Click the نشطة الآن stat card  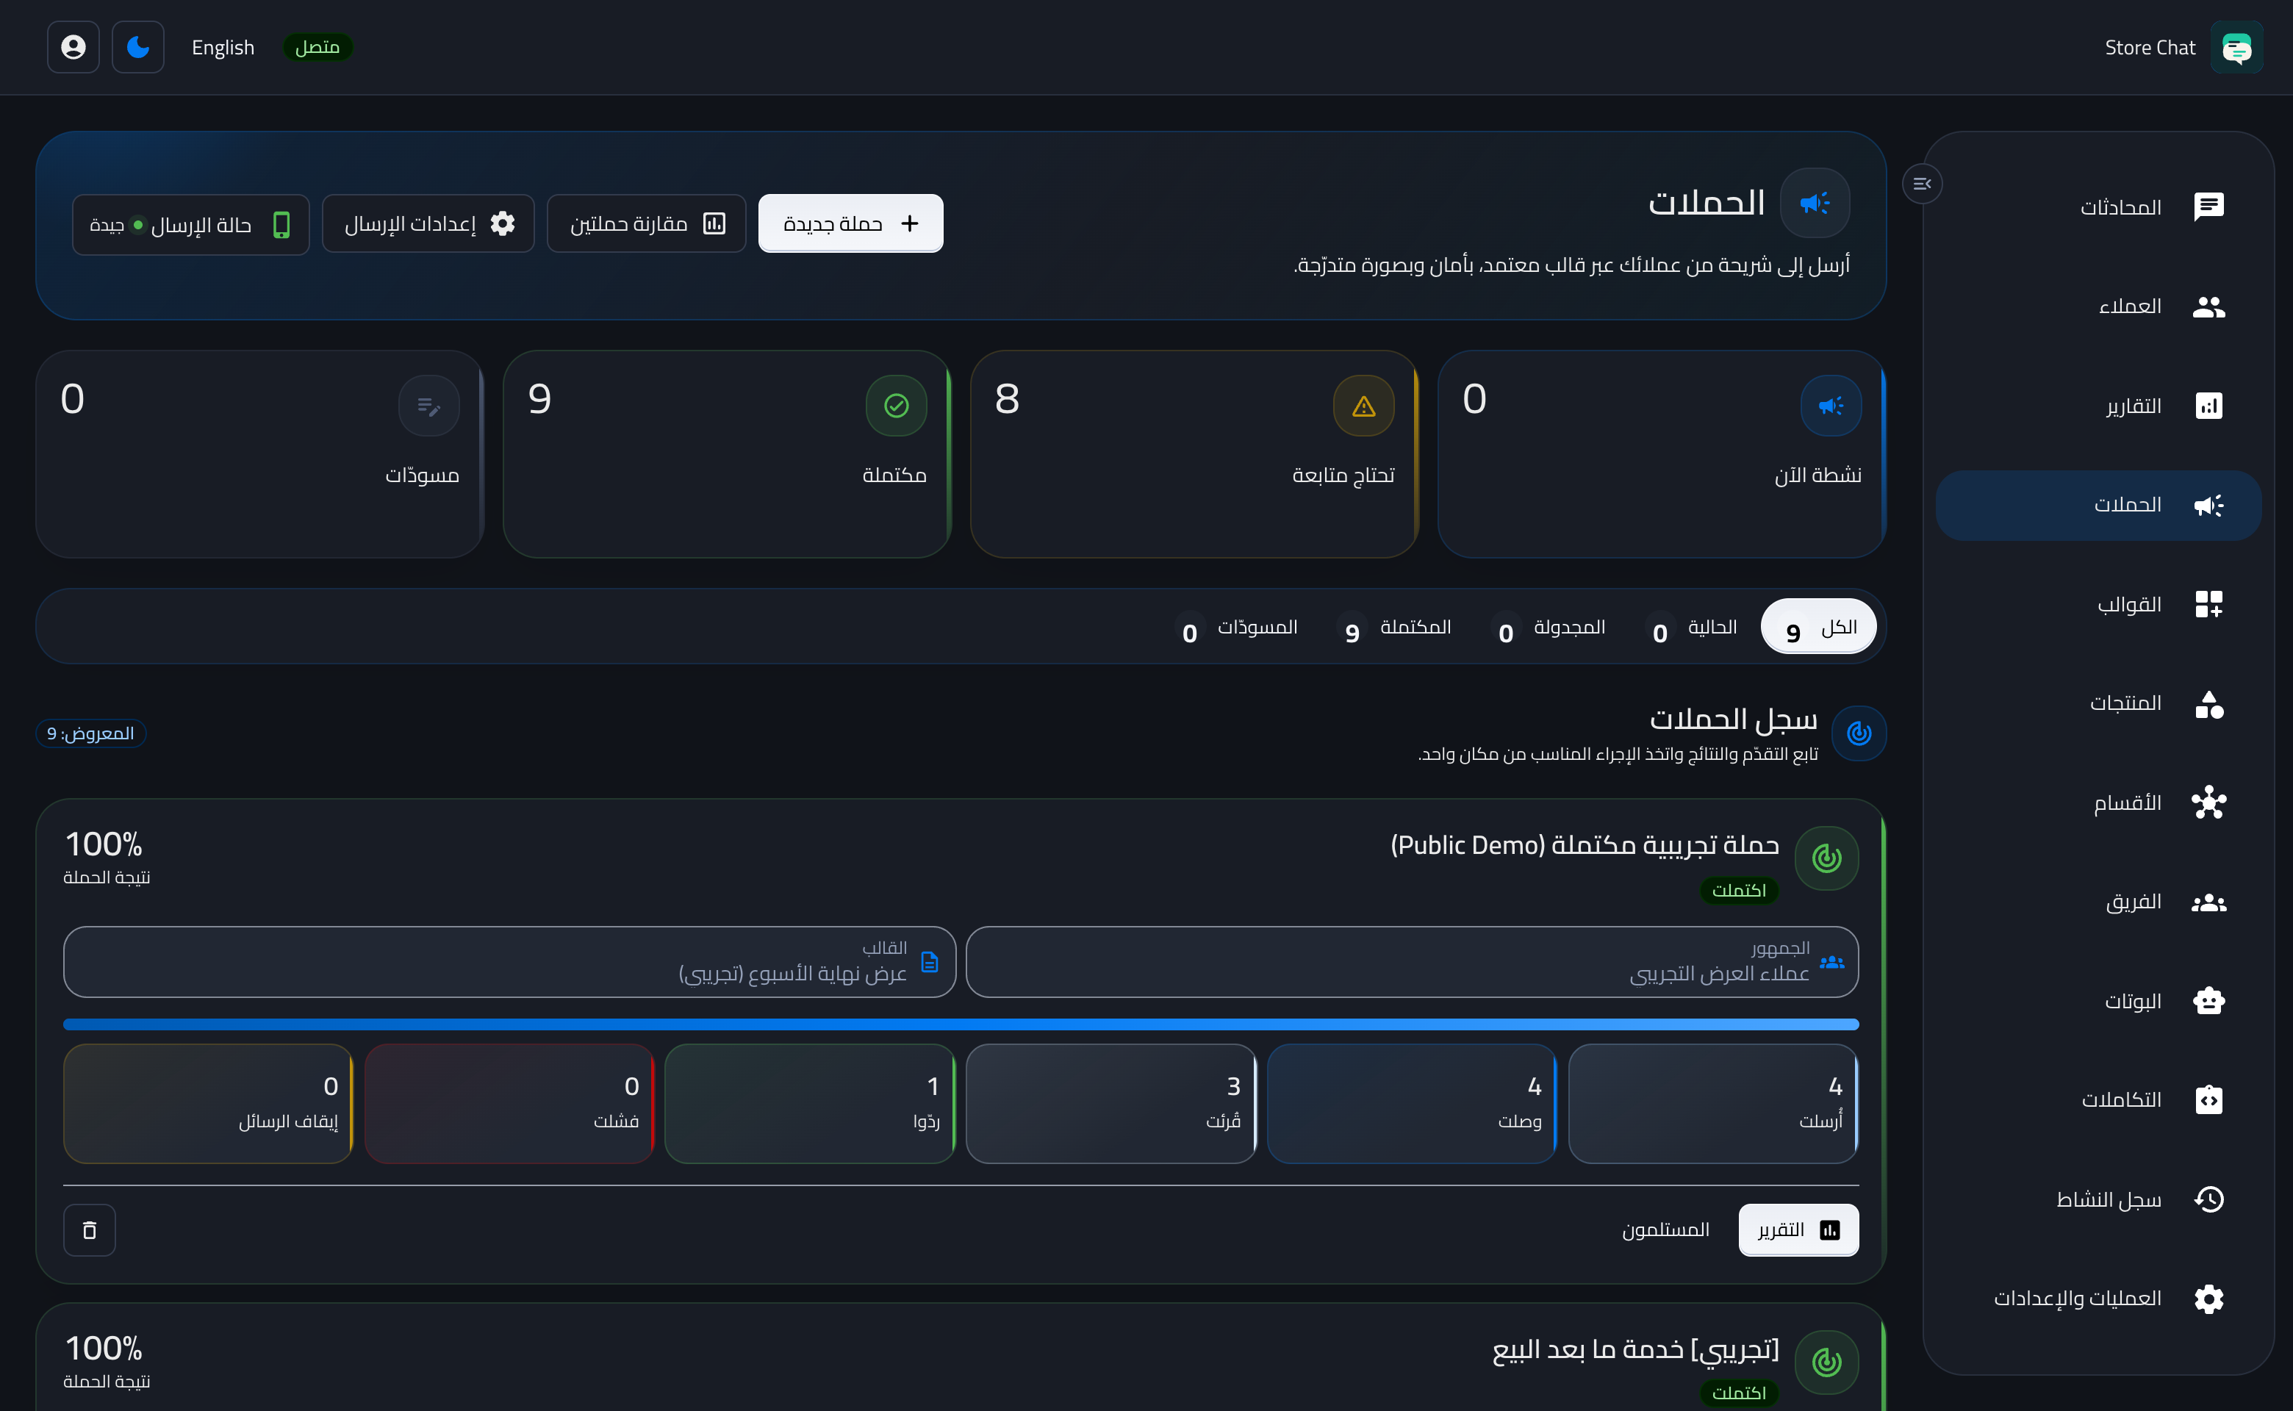tap(1661, 454)
